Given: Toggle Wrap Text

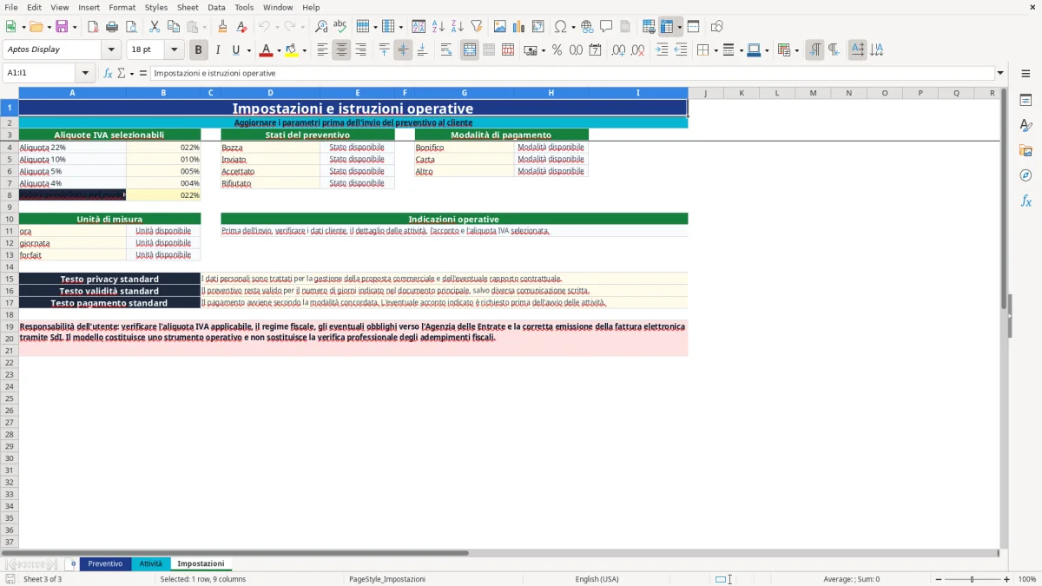Looking at the screenshot, I should (446, 50).
